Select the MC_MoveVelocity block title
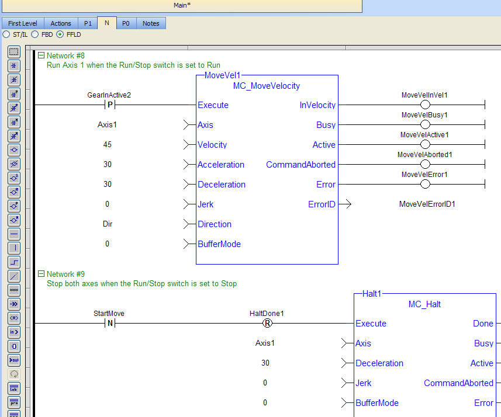The width and height of the screenshot is (501, 417). click(x=267, y=86)
